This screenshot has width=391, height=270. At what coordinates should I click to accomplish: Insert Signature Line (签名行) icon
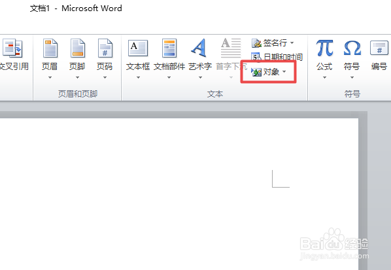(256, 43)
